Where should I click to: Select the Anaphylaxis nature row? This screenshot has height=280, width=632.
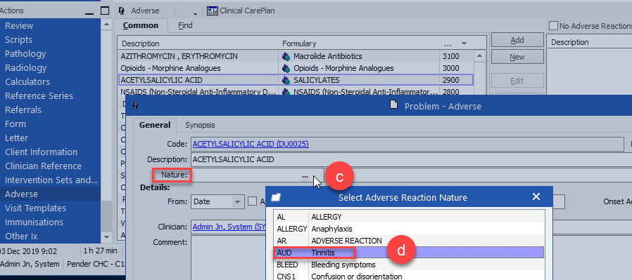(x=409, y=229)
